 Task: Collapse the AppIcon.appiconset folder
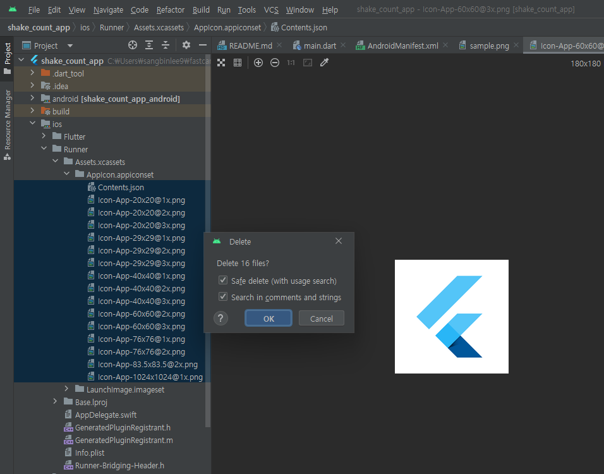[66, 174]
